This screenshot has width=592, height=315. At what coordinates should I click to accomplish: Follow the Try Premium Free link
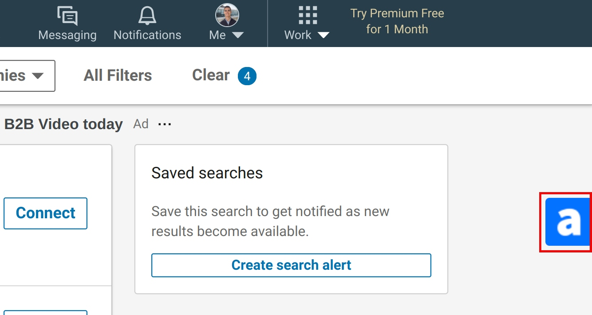[397, 21]
